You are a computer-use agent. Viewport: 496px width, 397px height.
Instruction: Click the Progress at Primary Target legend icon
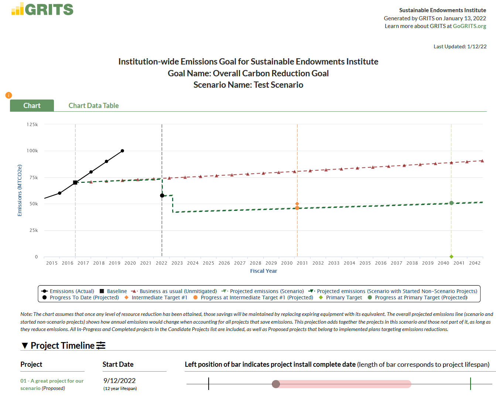coord(370,297)
